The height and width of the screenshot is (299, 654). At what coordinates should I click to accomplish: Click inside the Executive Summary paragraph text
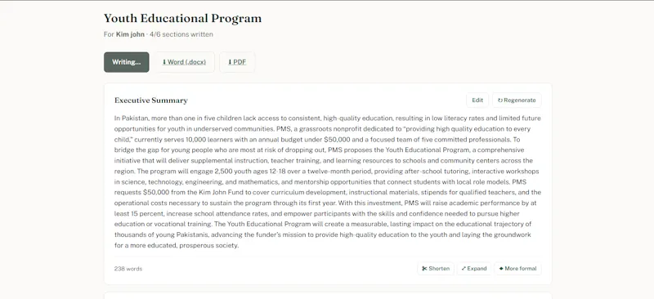[328, 182]
